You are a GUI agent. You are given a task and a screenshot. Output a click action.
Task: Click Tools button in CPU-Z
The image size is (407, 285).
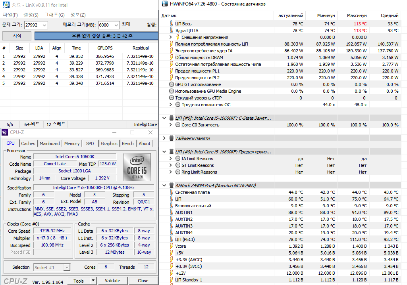(78, 281)
